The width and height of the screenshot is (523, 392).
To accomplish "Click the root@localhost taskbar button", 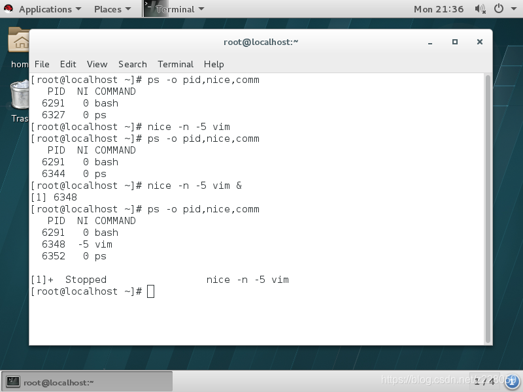I will point(87,382).
